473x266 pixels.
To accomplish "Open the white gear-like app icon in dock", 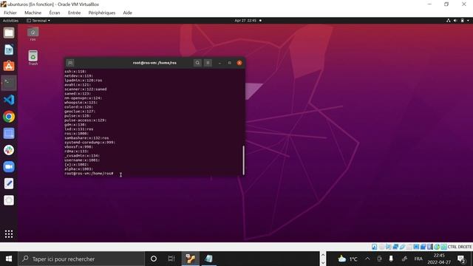I will pos(9,200).
